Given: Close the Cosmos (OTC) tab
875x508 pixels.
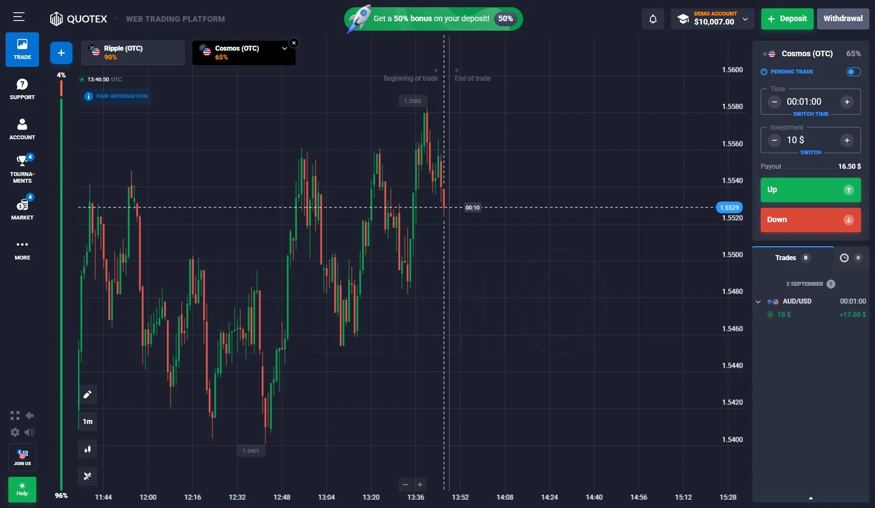Looking at the screenshot, I should [x=294, y=43].
